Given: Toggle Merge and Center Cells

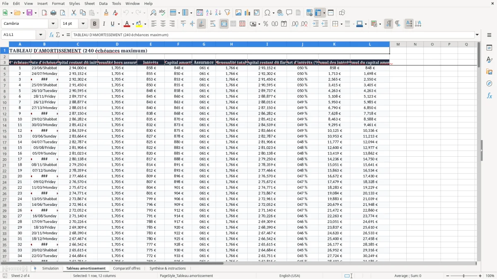Looking at the screenshot, I should 224,24.
